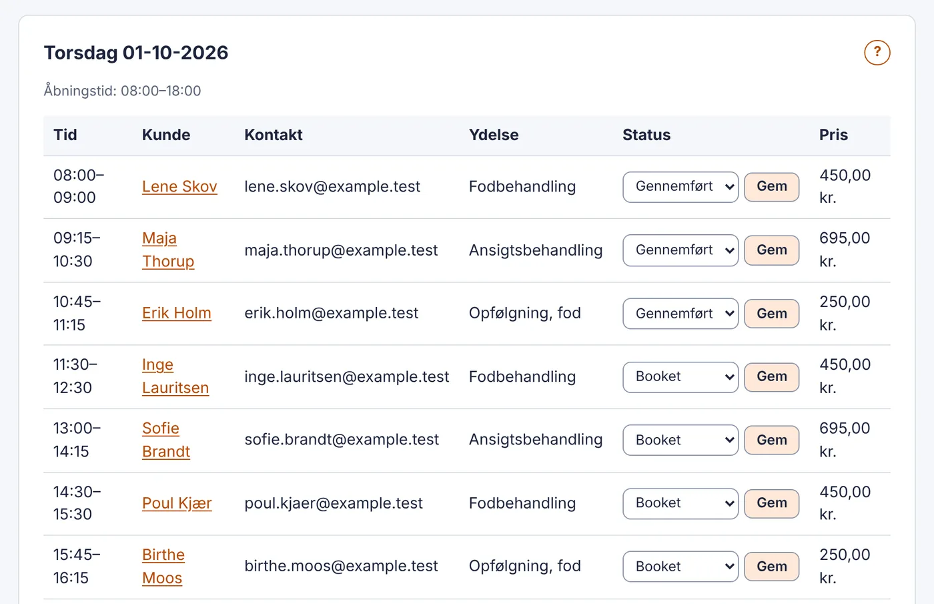View customer Sofie Brandt
The image size is (934, 604).
point(166,440)
